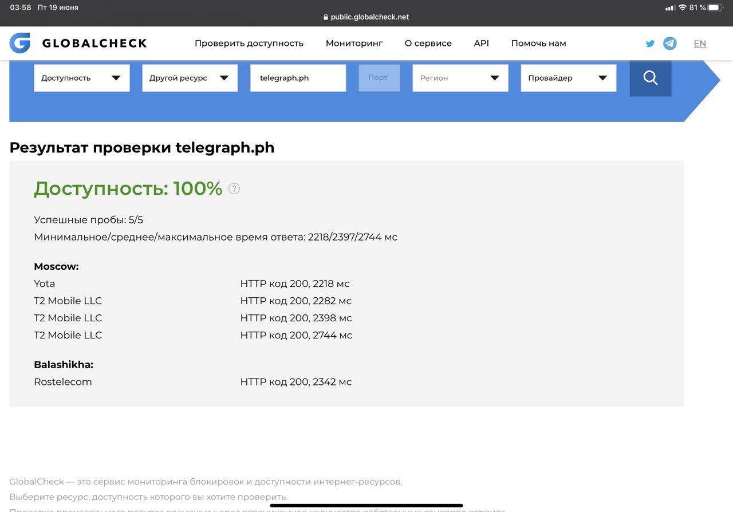
Task: Open the Telegram icon link
Action: (670, 44)
